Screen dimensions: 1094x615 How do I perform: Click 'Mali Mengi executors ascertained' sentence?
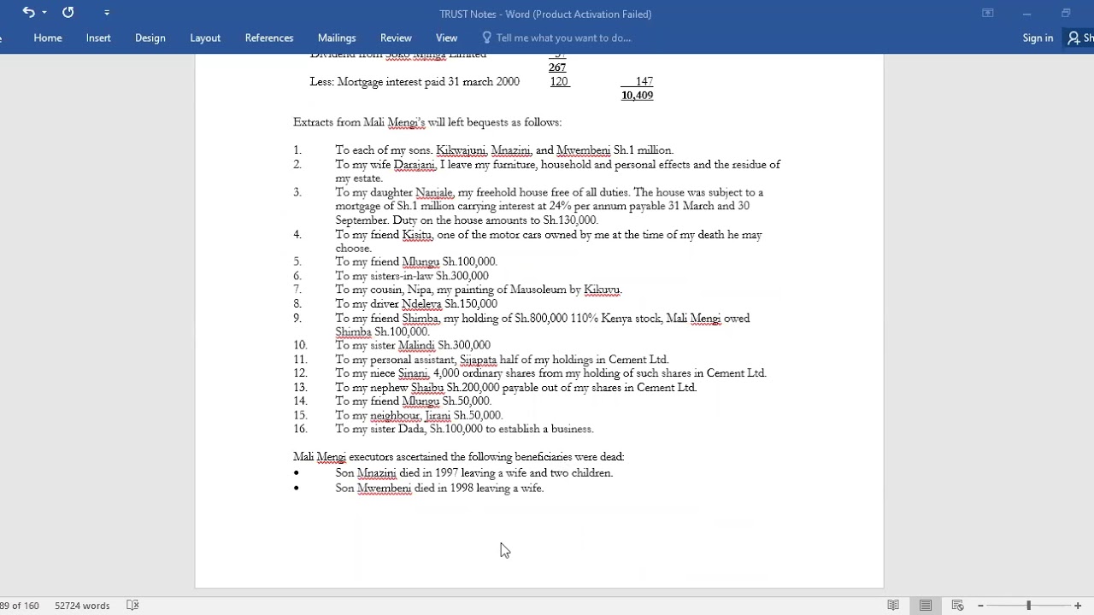(458, 457)
